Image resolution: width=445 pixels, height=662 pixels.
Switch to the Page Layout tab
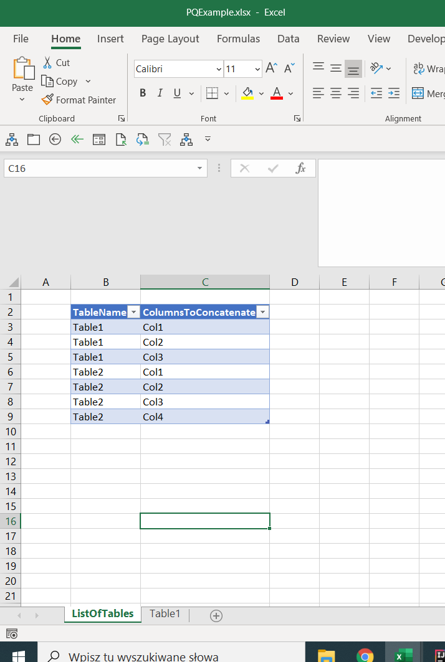coord(170,39)
